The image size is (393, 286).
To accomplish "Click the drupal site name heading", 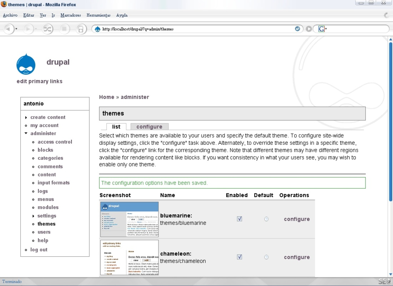I will [x=58, y=62].
